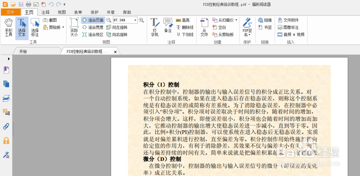Open the layers panel in sidebar
Viewport: 360px width, 176px height.
6,99
